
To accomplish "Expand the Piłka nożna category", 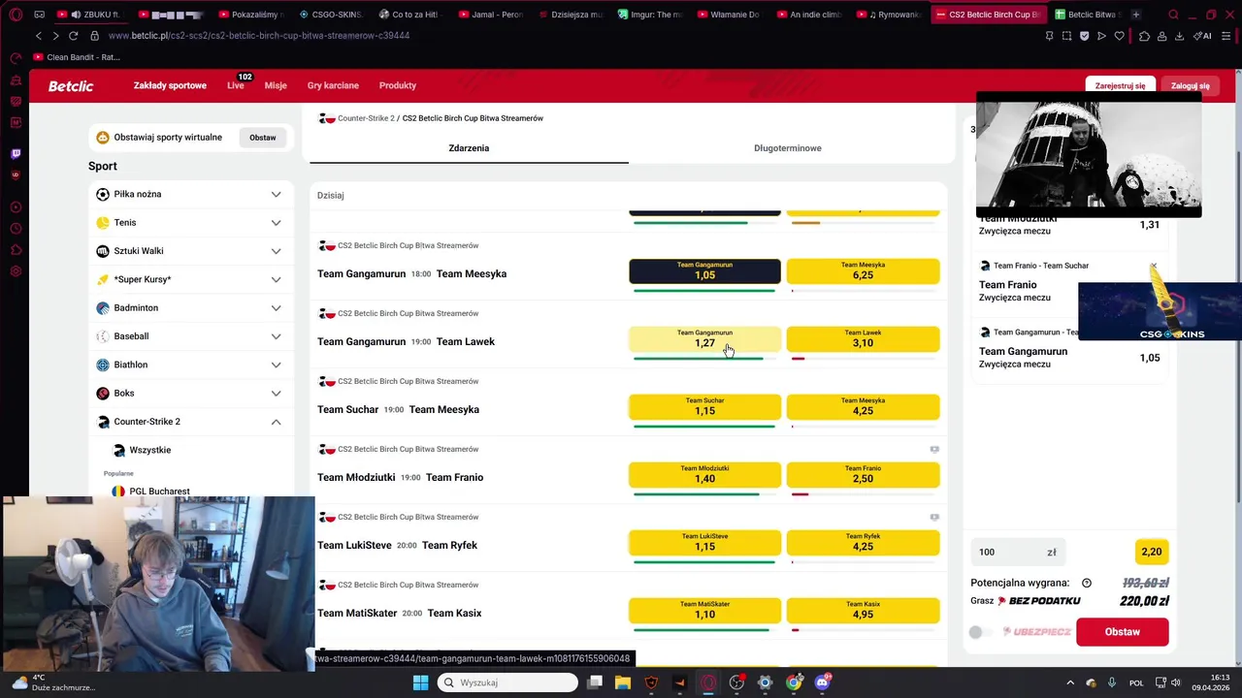I will [x=276, y=194].
